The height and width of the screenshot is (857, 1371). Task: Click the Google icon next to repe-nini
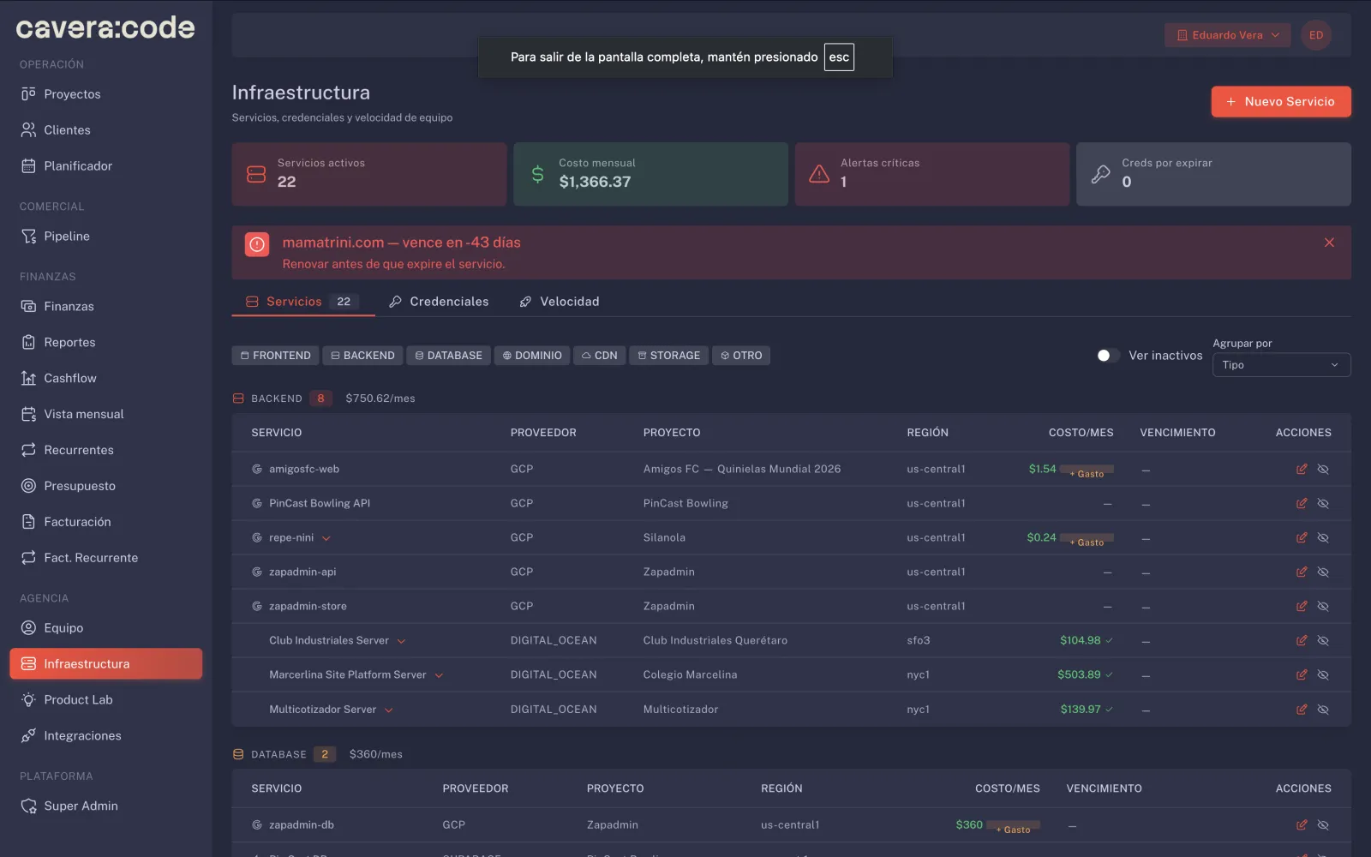point(257,537)
